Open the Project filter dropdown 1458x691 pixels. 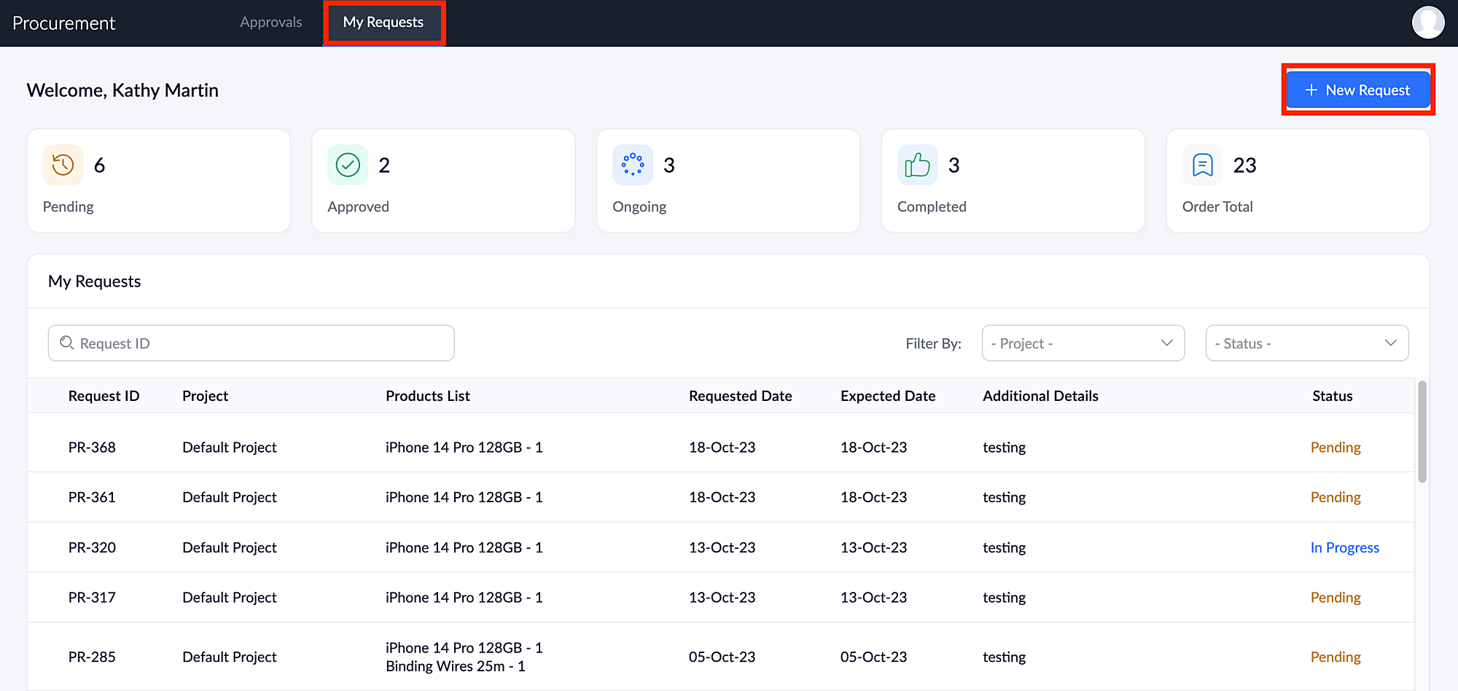coord(1083,343)
